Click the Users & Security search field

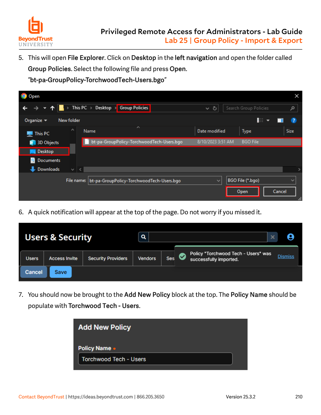pyautogui.click(x=208, y=237)
